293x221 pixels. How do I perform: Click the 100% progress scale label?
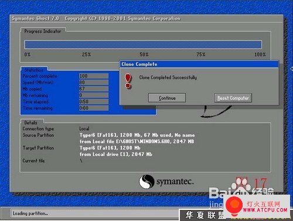(x=260, y=55)
